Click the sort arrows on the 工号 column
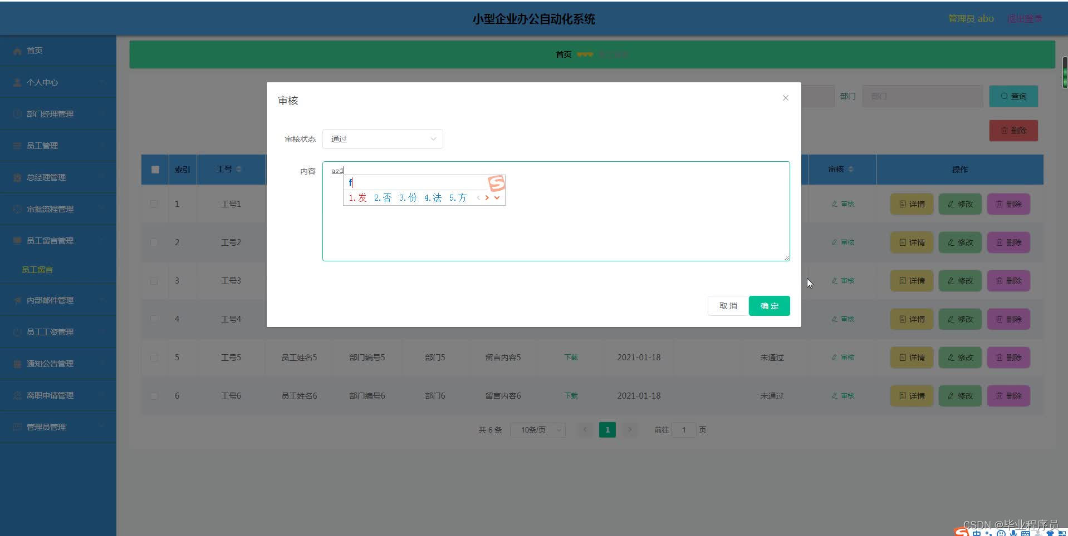Viewport: 1068px width, 536px height. click(x=239, y=169)
